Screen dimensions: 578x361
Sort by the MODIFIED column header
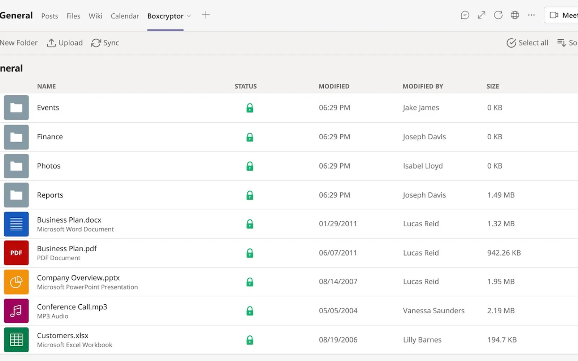pyautogui.click(x=334, y=86)
